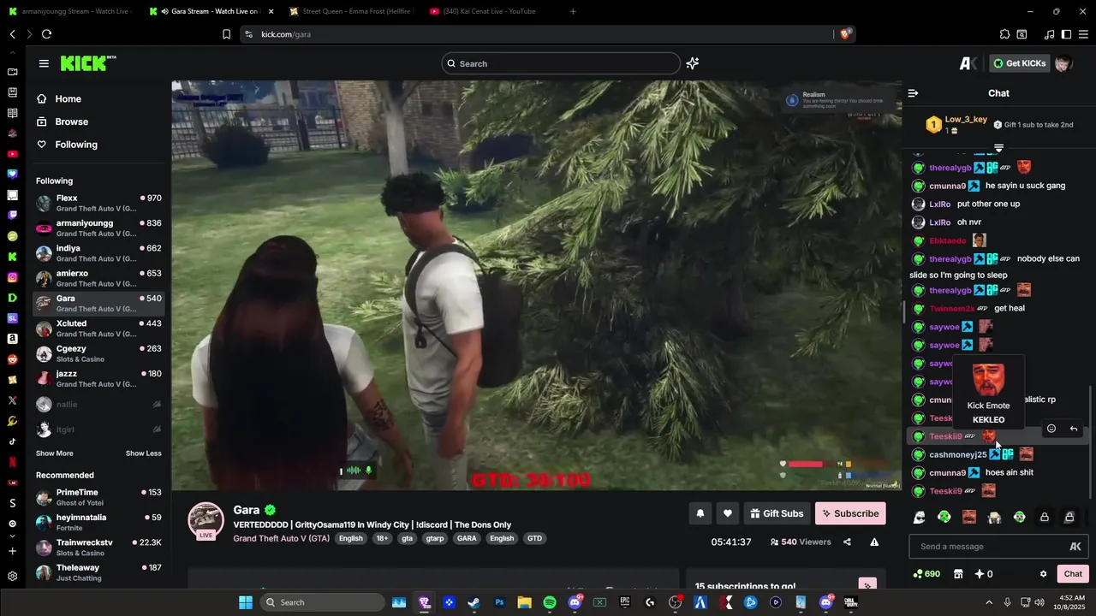The height and width of the screenshot is (616, 1096).
Task: Open Xcluted channel in Following
Action: (99, 329)
